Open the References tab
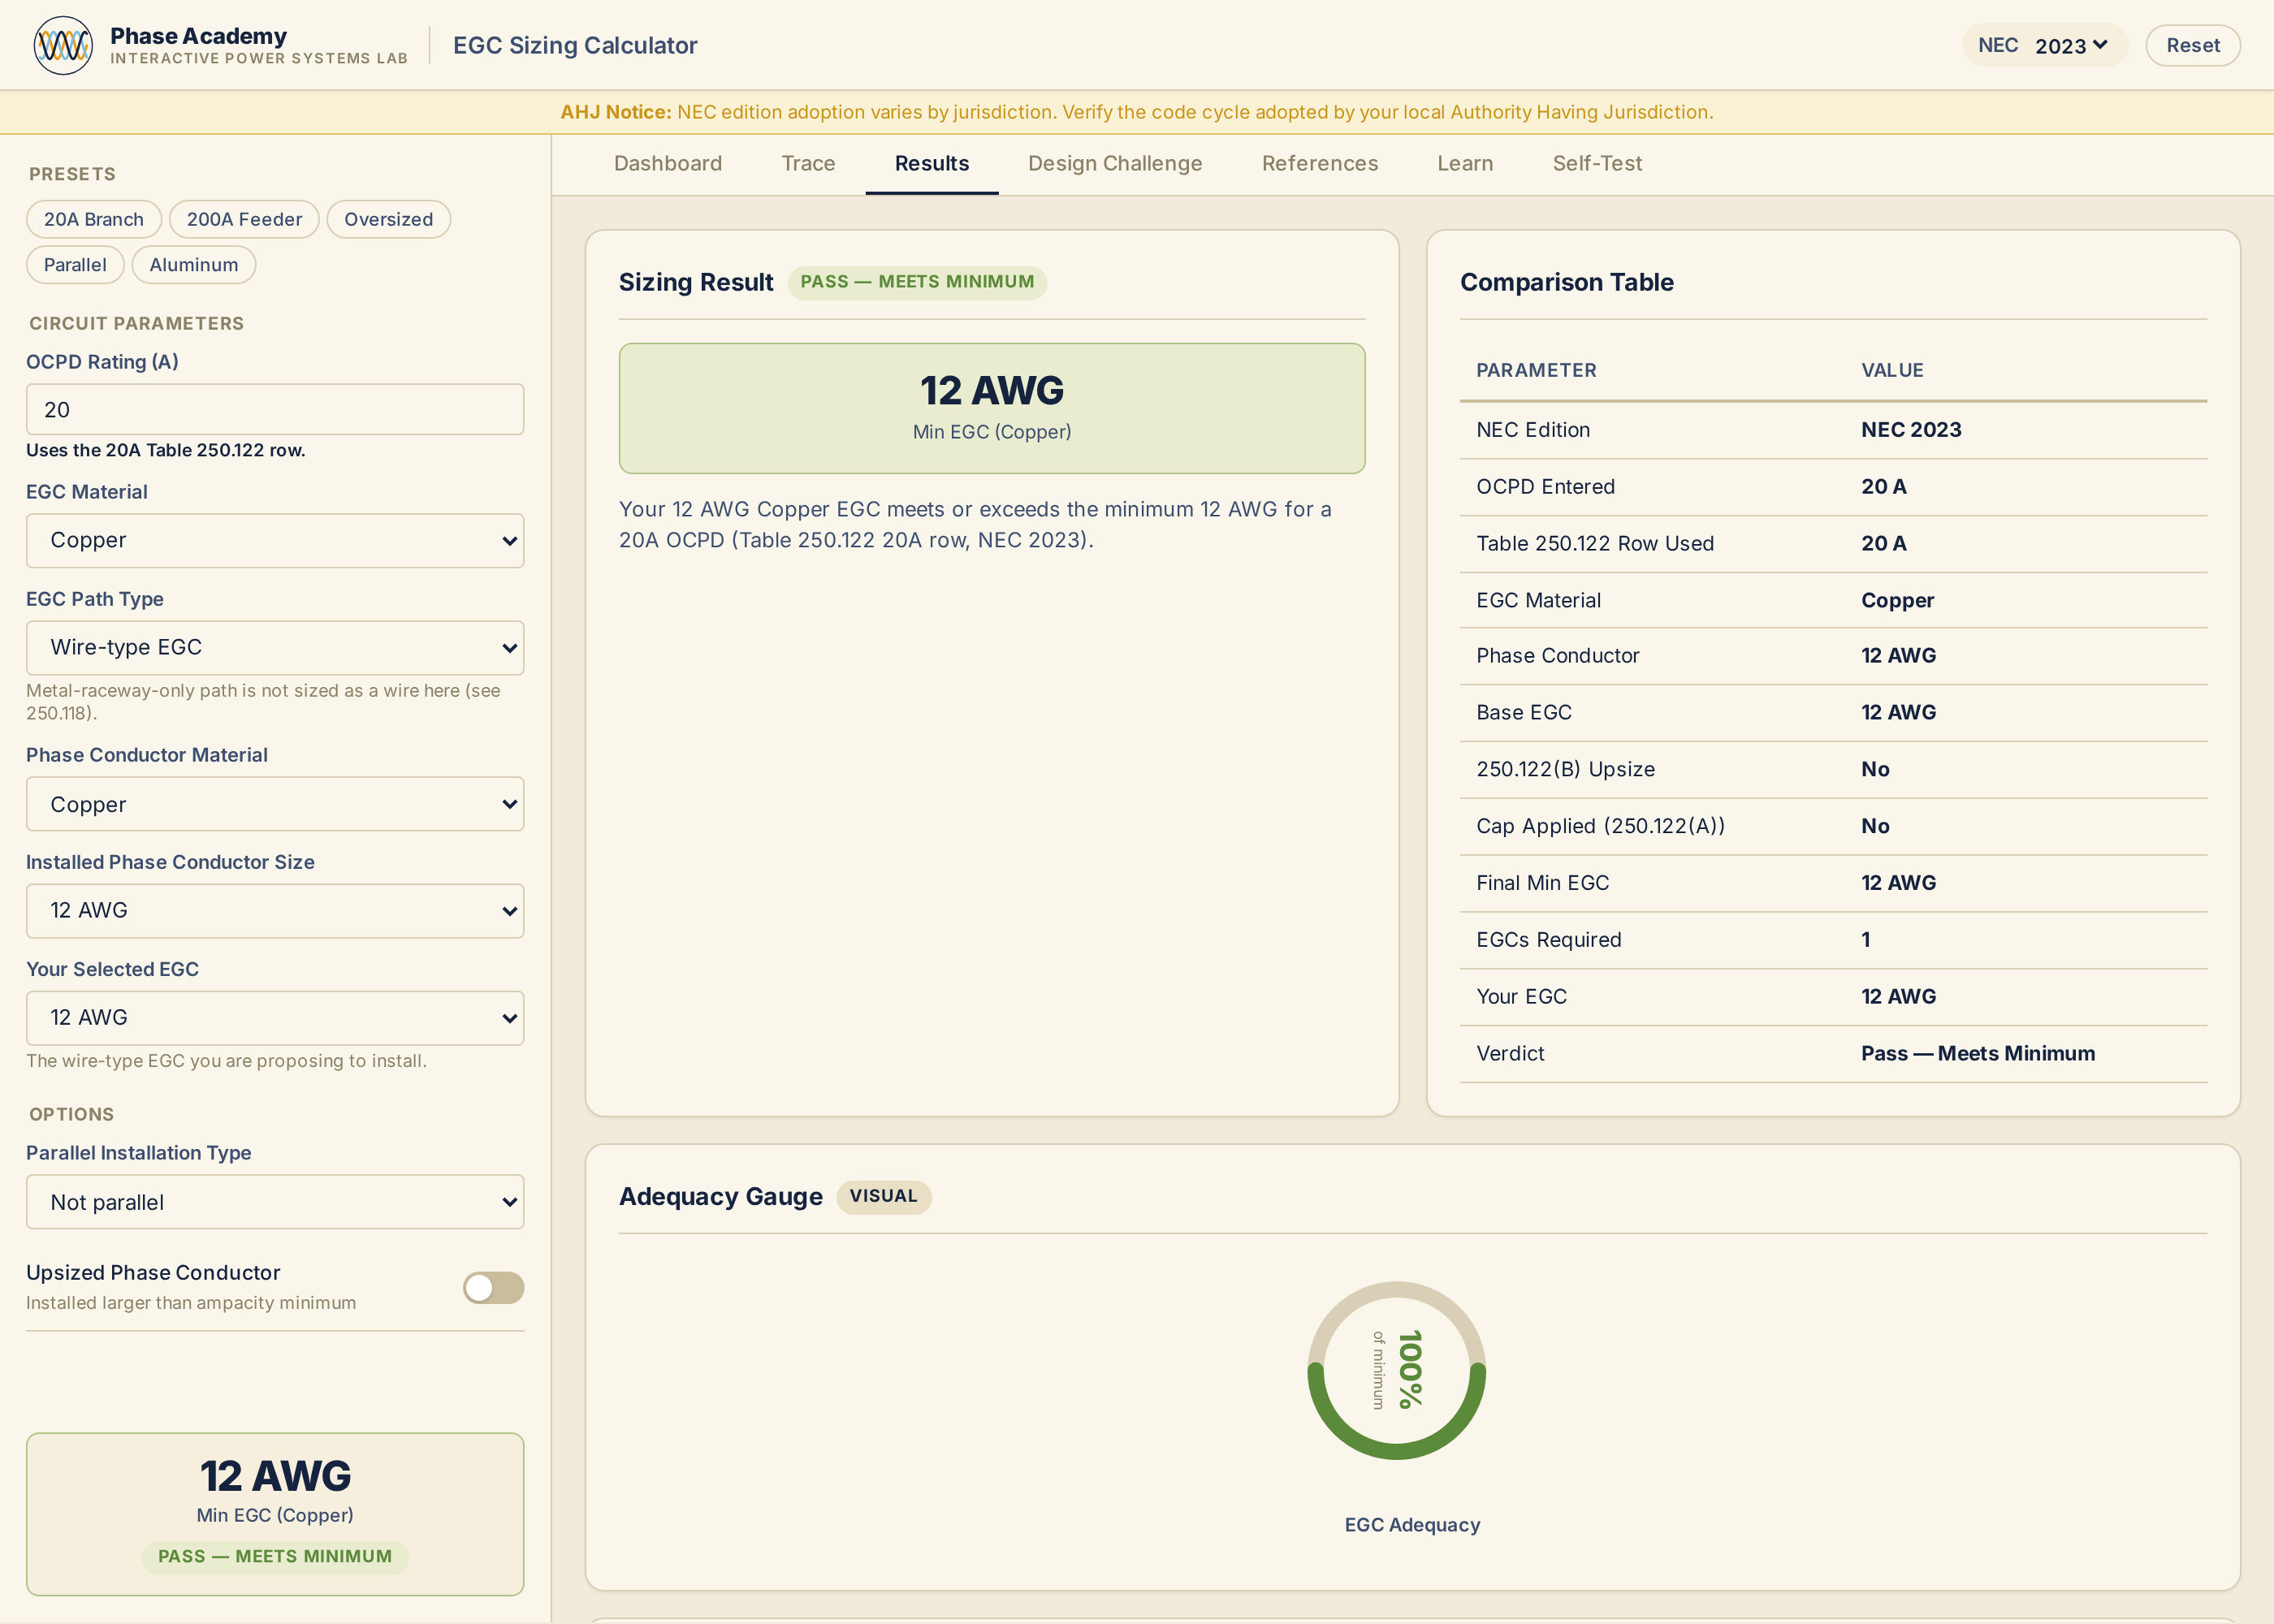2274x1624 pixels. pos(1320,163)
